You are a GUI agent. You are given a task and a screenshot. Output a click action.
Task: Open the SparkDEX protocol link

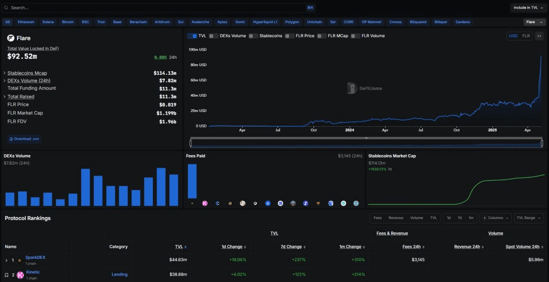click(x=35, y=258)
